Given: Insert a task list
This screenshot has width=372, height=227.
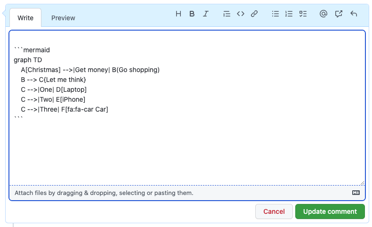Looking at the screenshot, I should (303, 14).
